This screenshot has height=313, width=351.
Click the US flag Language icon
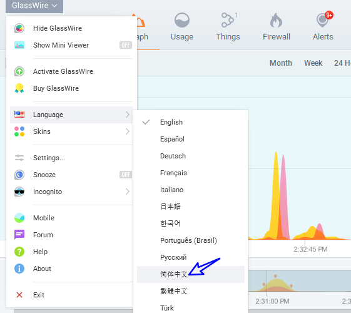pos(19,115)
